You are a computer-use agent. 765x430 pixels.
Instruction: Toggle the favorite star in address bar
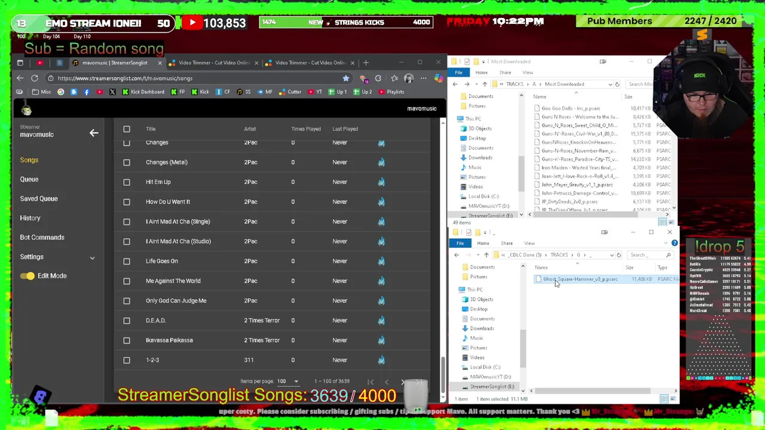345,78
